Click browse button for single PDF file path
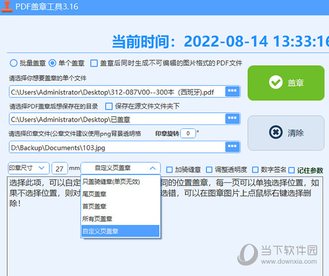The width and height of the screenshot is (329, 276). (232, 91)
